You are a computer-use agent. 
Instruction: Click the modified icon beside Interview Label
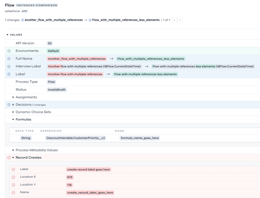(9, 66)
